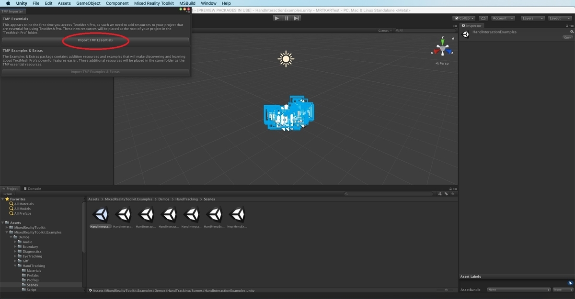Select the NearMenuEx... scene asset
Screen dimensions: 575x299
point(237,217)
